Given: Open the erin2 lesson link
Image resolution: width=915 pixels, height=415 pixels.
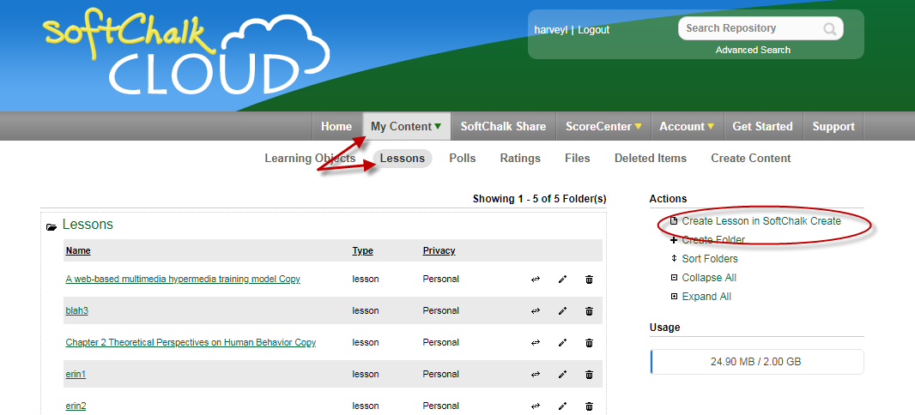Looking at the screenshot, I should click(76, 406).
